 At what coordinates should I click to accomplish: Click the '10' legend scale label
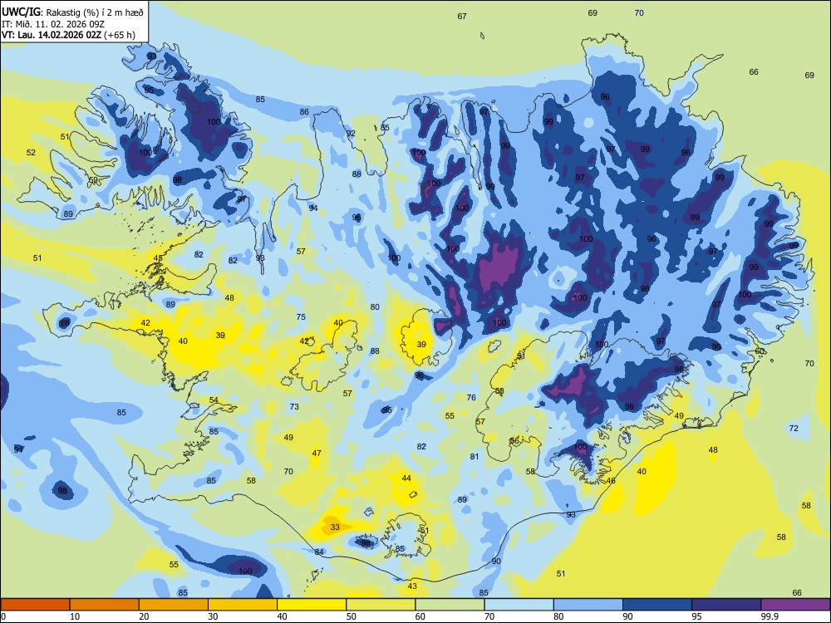(75, 616)
